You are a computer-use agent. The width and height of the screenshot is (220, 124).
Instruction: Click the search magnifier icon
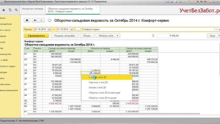click(x=16, y=10)
